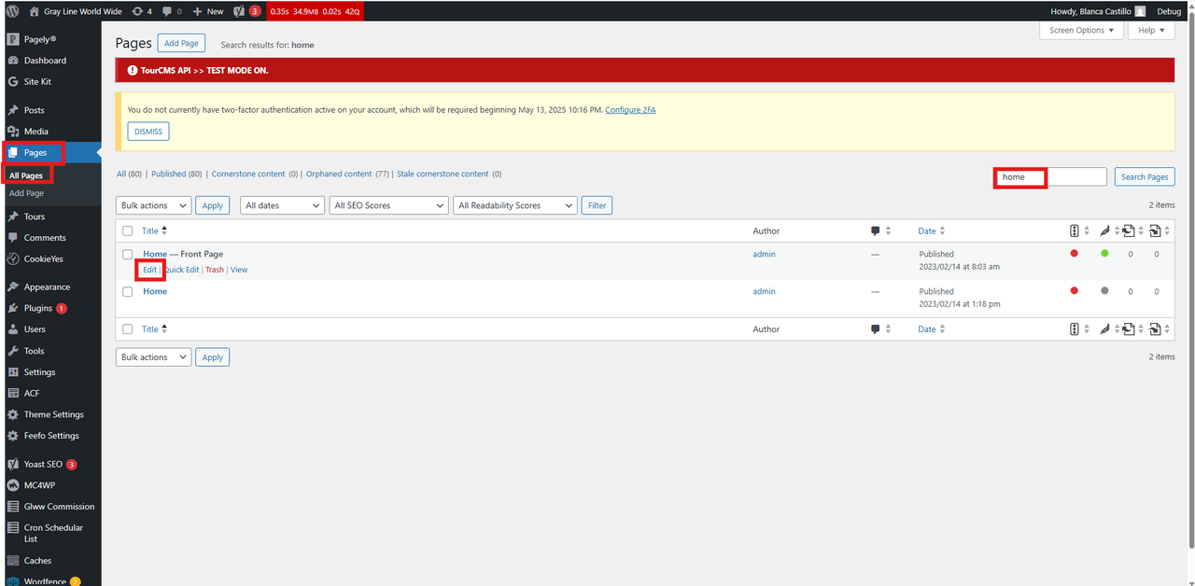Open the New content menu in the admin bar
This screenshot has width=1195, height=586.
[208, 11]
